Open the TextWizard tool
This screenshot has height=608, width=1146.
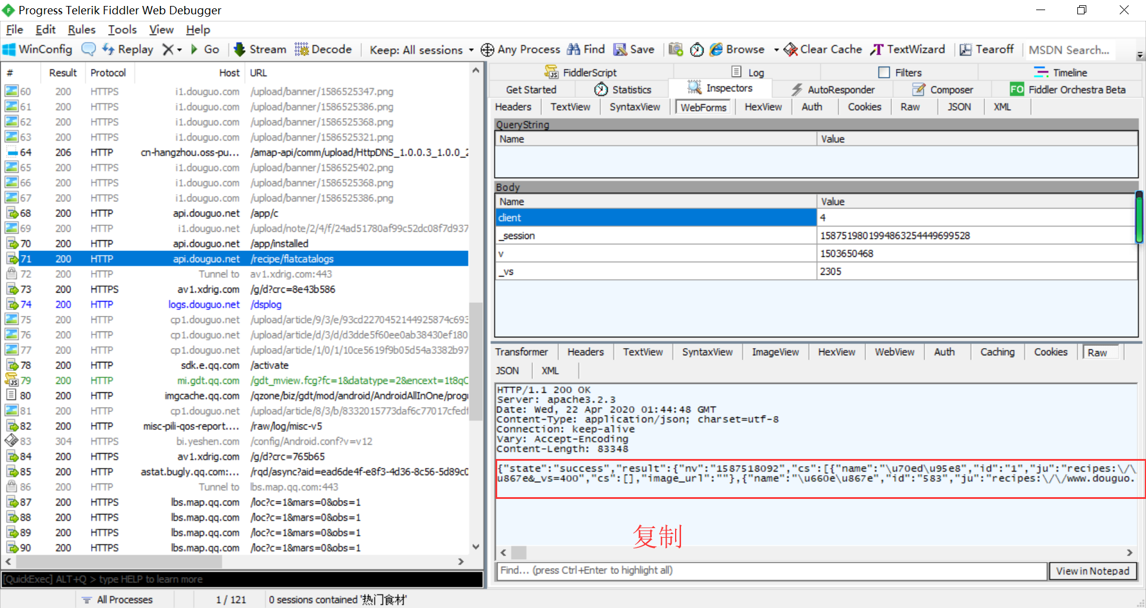coord(908,49)
